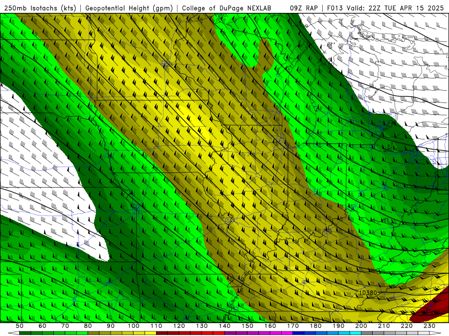The height and width of the screenshot is (336, 449).
Task: Click the 150 value on the legend scale
Action: coord(248,326)
